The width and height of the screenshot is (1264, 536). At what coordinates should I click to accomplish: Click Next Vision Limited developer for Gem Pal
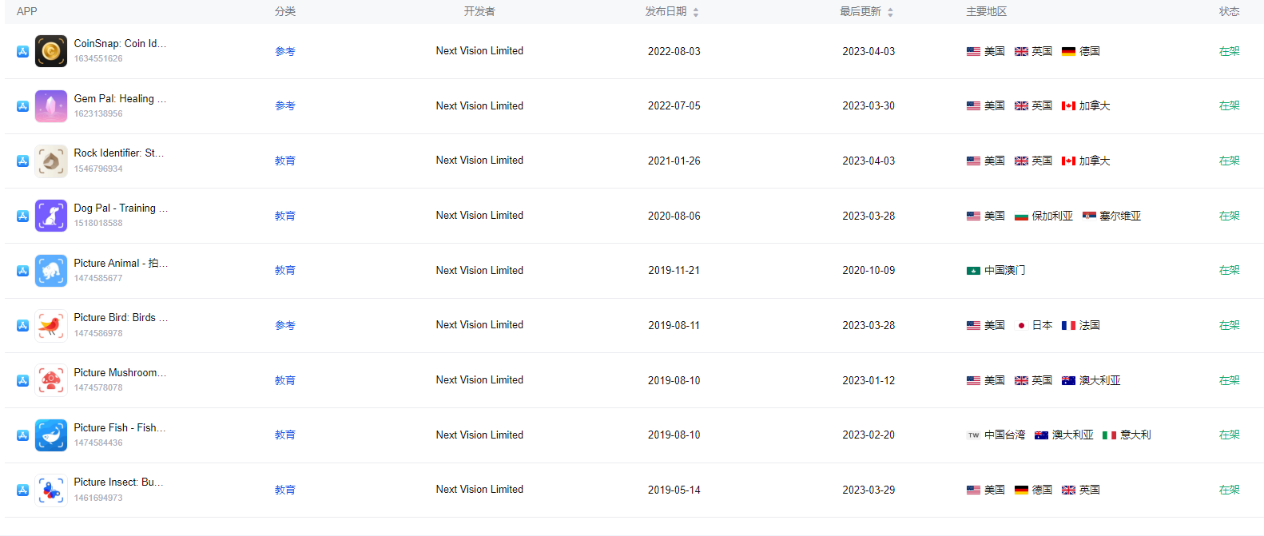479,105
